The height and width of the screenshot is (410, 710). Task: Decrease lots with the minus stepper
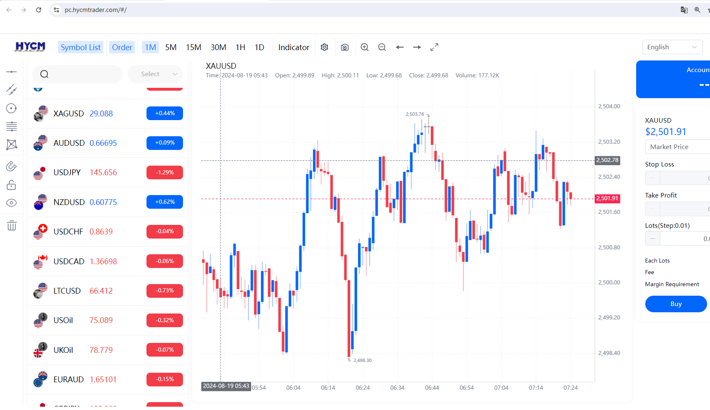pos(653,239)
